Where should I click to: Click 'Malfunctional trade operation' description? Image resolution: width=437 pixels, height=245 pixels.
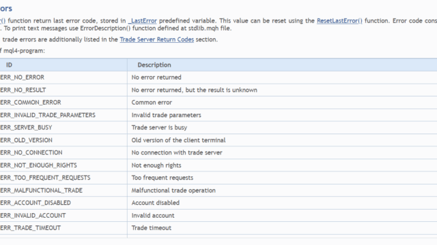(x=173, y=191)
